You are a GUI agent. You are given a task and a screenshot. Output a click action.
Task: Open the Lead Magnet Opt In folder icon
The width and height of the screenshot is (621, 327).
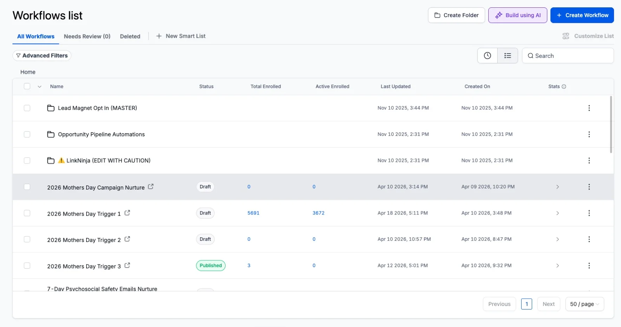[x=51, y=108]
